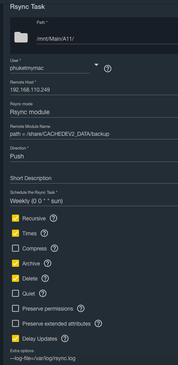Show help icon next to Delete

pos(45,278)
